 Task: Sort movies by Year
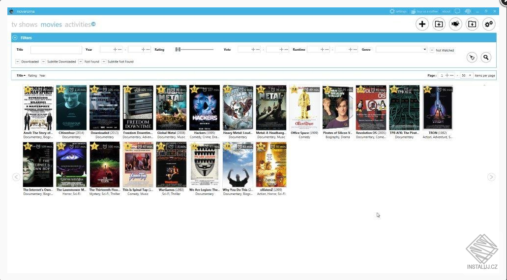pos(42,75)
